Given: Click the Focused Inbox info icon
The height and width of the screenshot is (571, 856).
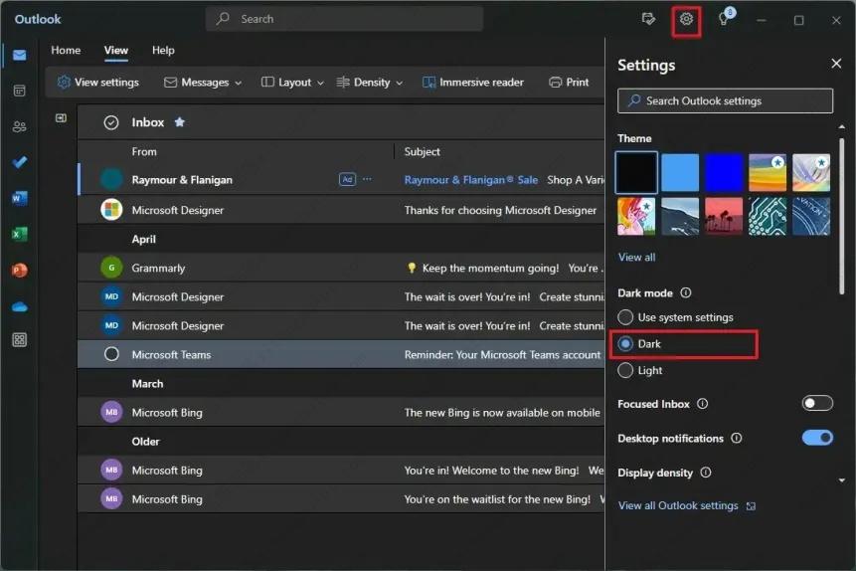Looking at the screenshot, I should [x=703, y=404].
